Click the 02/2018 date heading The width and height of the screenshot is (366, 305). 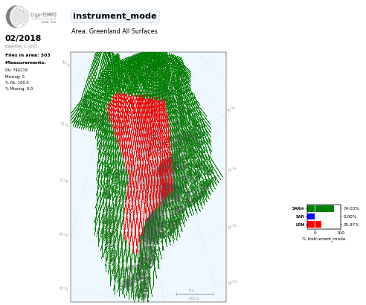click(x=23, y=38)
